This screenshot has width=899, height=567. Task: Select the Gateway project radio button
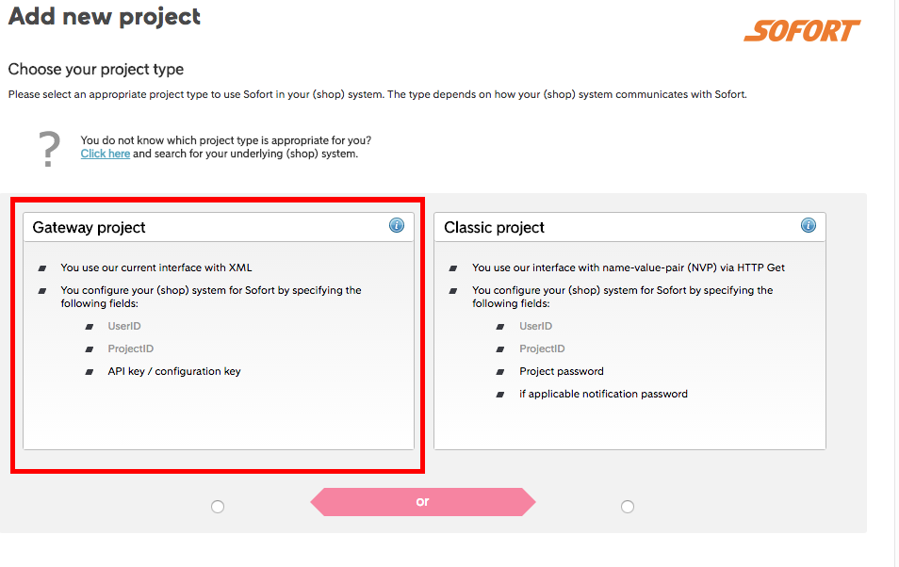218,507
